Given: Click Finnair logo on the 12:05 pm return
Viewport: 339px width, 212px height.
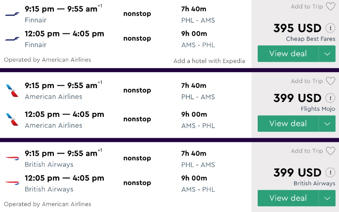Looking at the screenshot, I should [x=12, y=39].
